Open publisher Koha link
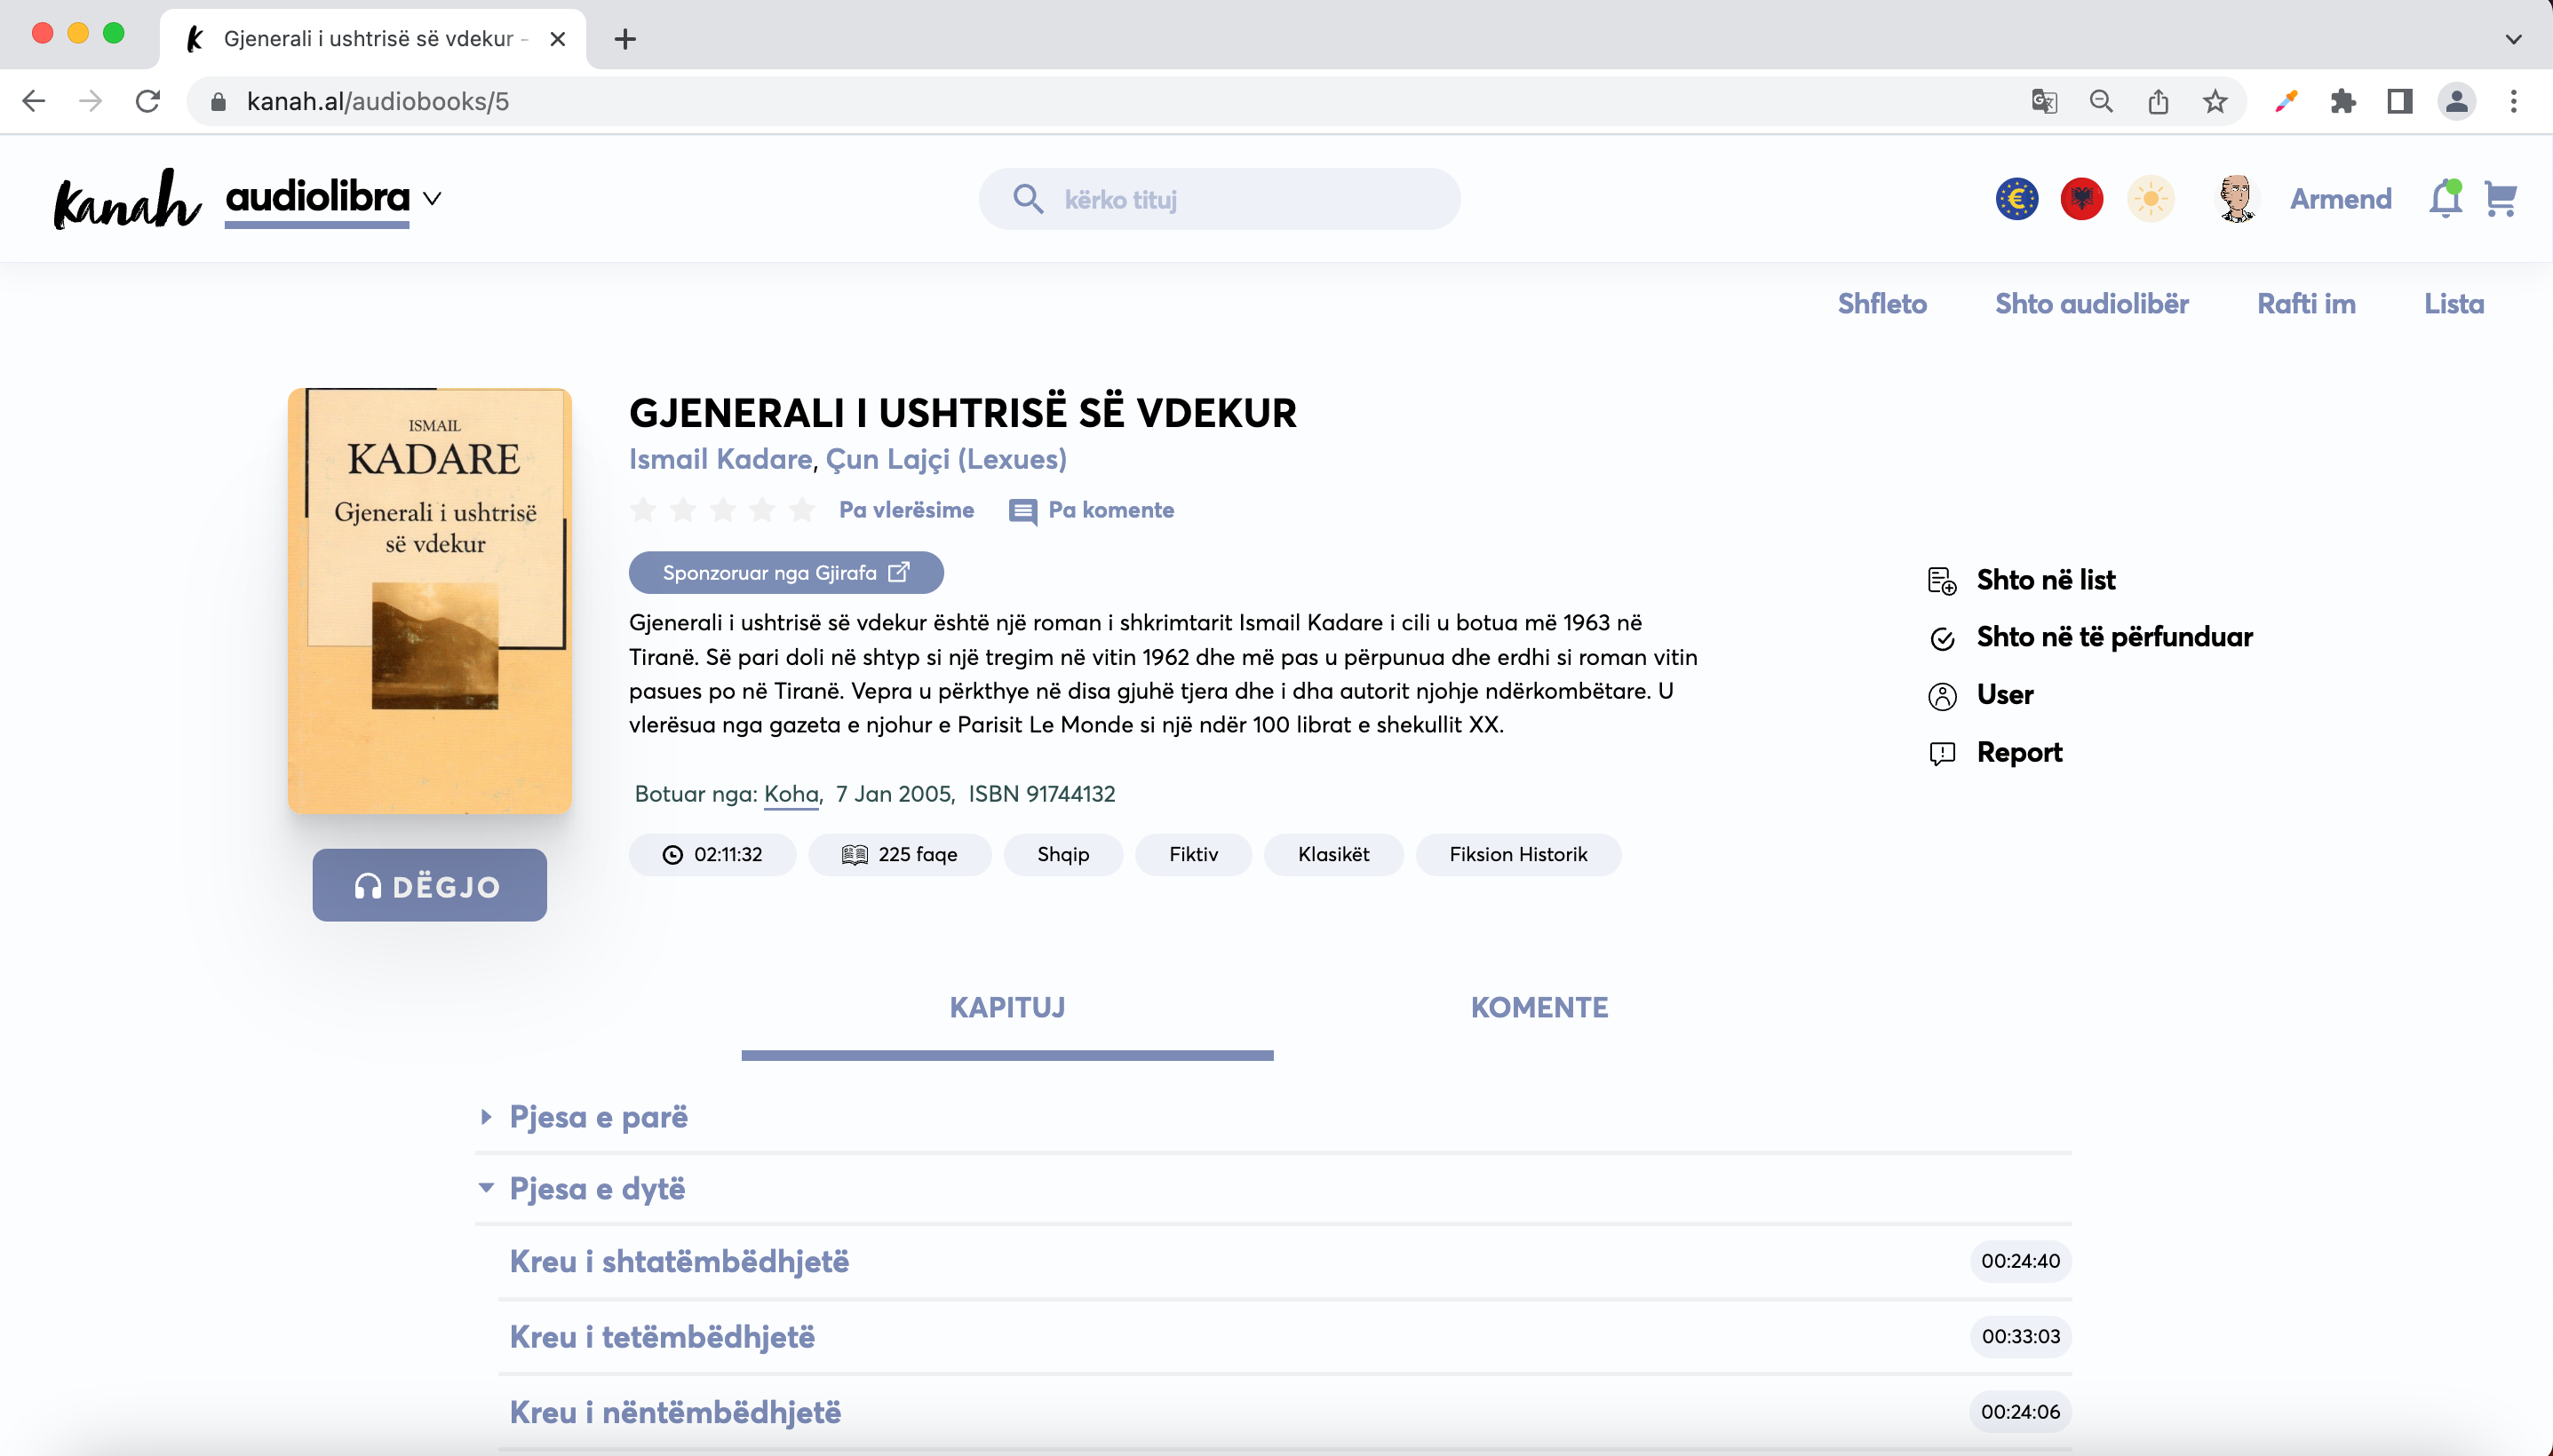This screenshot has width=2553, height=1456. coord(791,794)
